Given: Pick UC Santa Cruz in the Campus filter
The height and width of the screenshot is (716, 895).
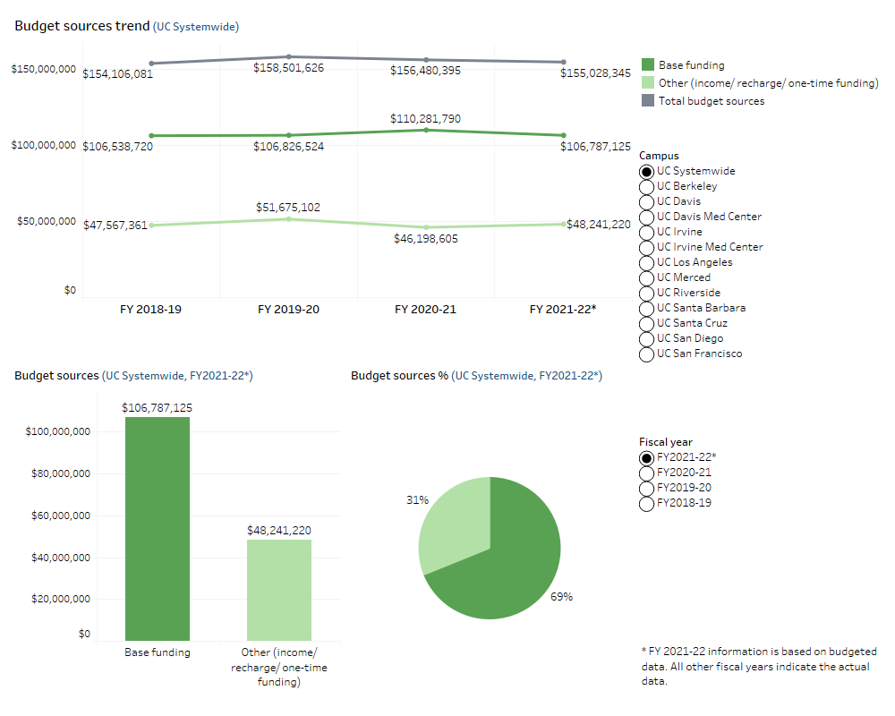Looking at the screenshot, I should pyautogui.click(x=646, y=323).
